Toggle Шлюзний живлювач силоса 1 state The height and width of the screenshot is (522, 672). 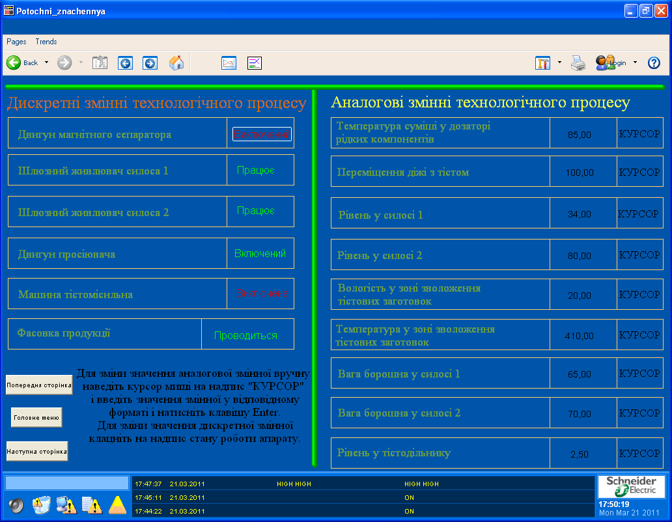[256, 171]
